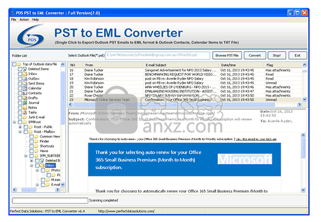Select email row 23 from Microsoft Online Services Team
The image size is (321, 222).
pos(185,100)
